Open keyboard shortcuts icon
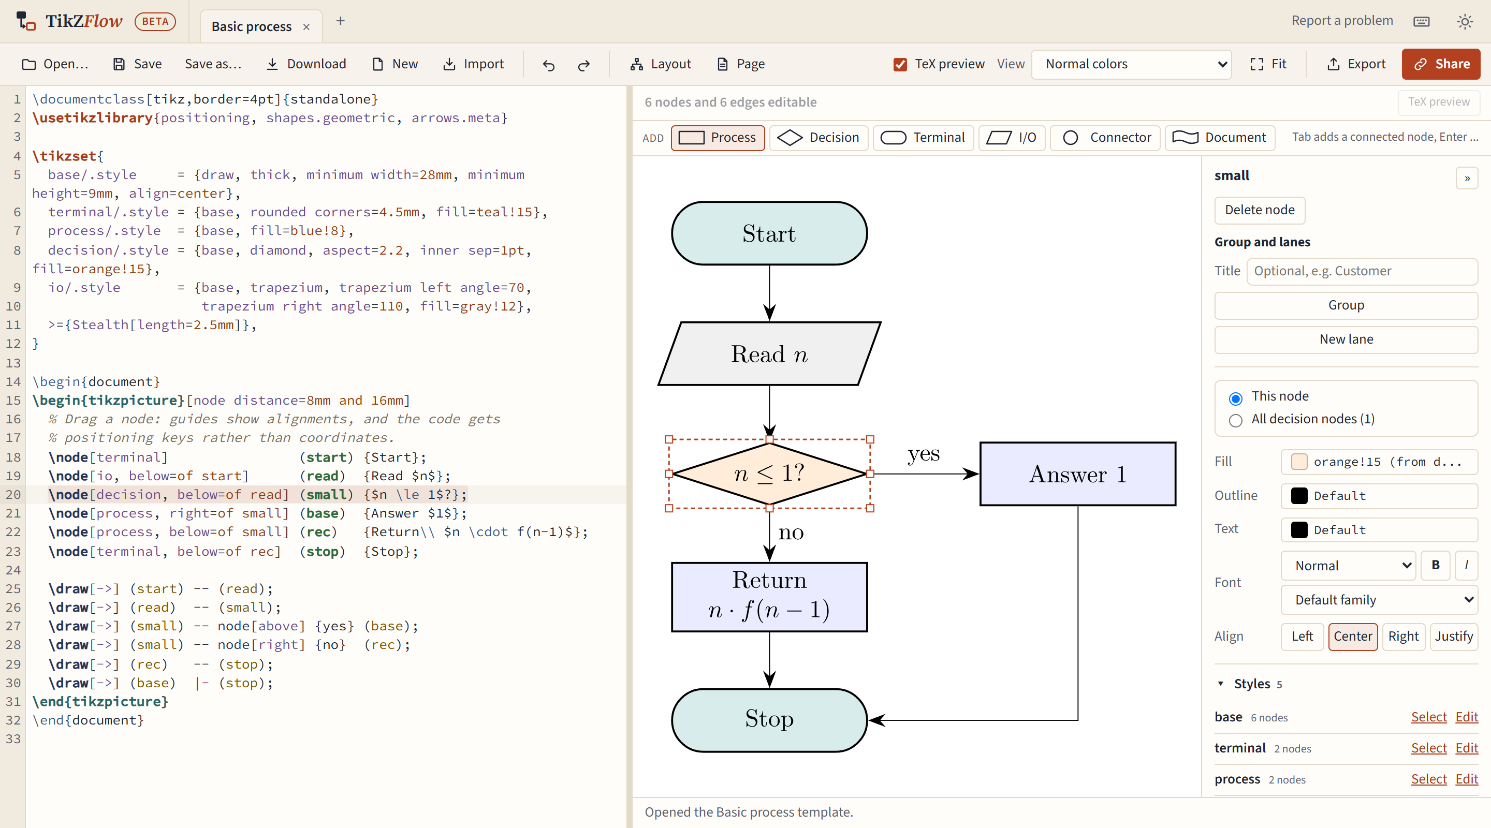The width and height of the screenshot is (1491, 828). 1421,21
